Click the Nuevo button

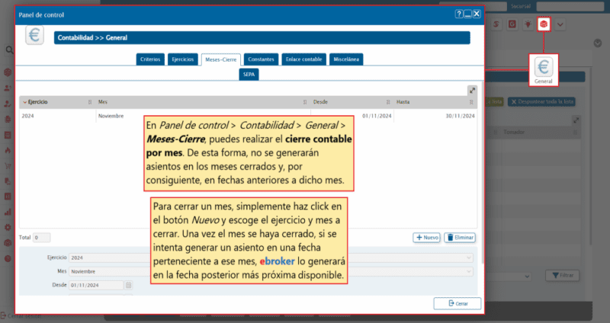coord(426,238)
